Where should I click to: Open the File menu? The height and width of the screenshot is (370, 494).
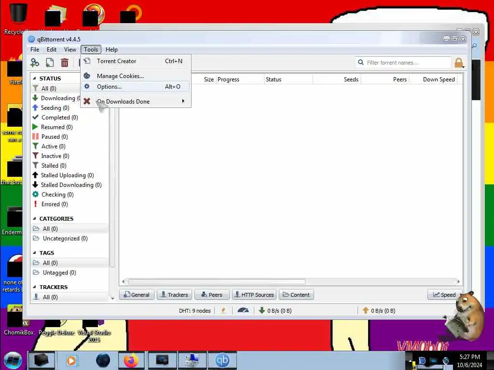pyautogui.click(x=35, y=50)
